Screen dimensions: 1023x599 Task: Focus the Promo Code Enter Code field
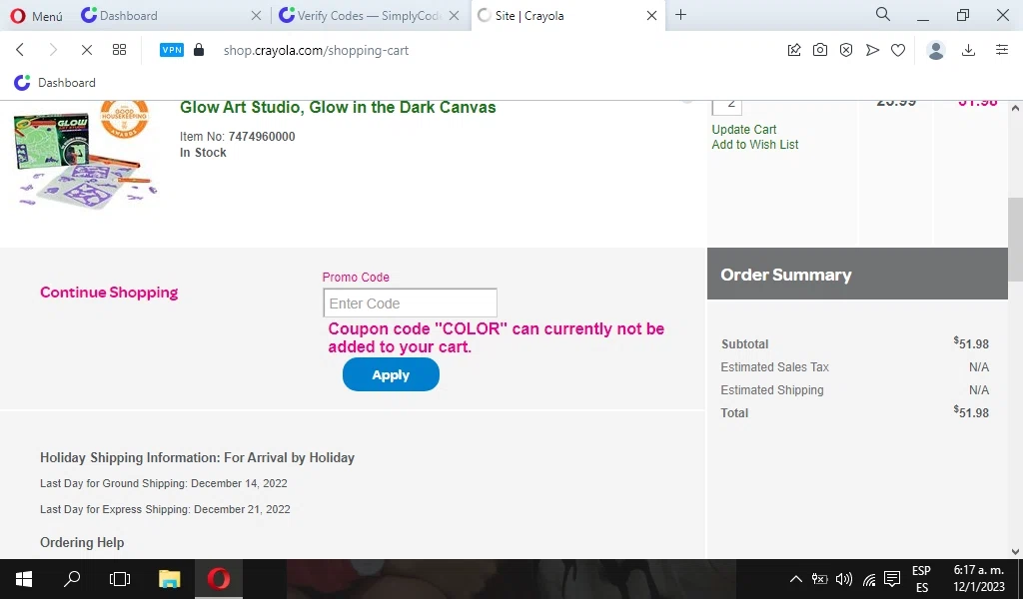pyautogui.click(x=410, y=303)
